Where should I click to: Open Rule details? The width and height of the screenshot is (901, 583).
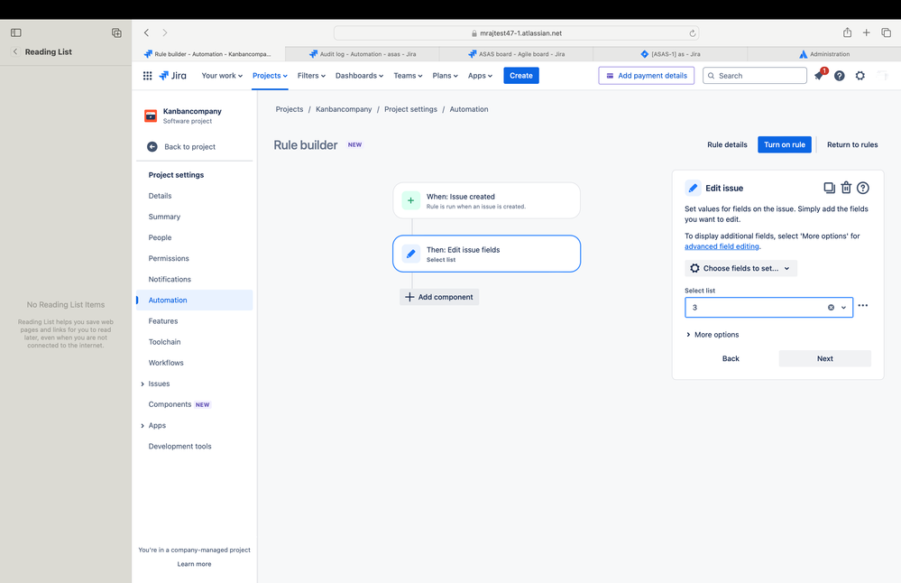point(727,145)
